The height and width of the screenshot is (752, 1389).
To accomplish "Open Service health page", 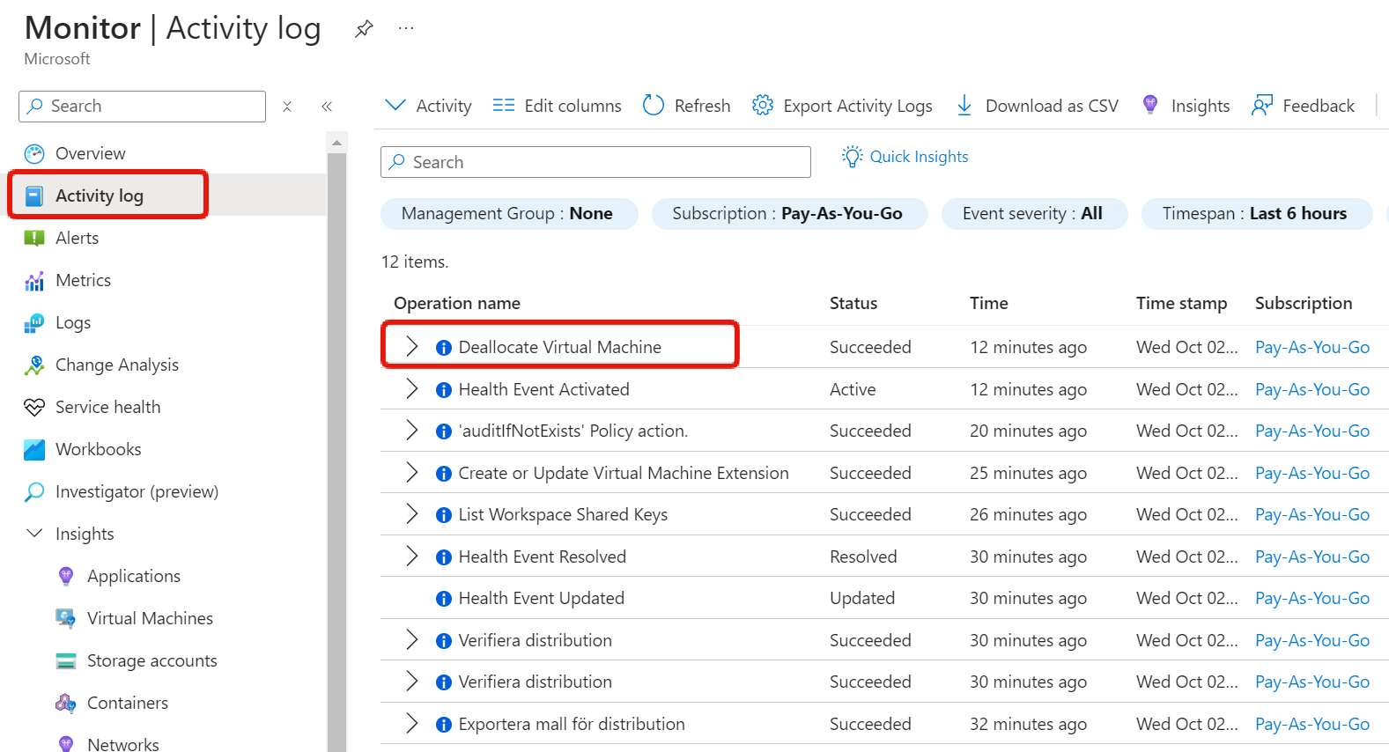I will click(x=107, y=407).
